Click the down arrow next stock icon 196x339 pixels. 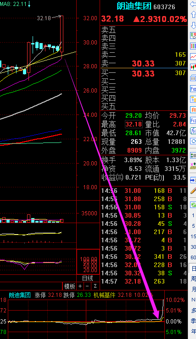click(x=193, y=25)
